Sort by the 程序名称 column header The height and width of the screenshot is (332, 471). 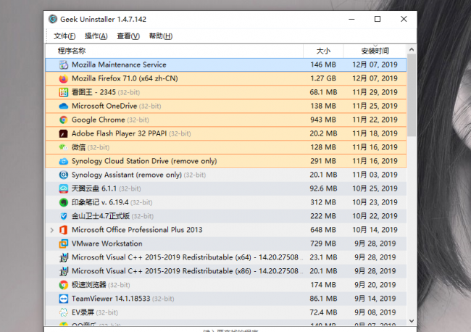tap(174, 51)
